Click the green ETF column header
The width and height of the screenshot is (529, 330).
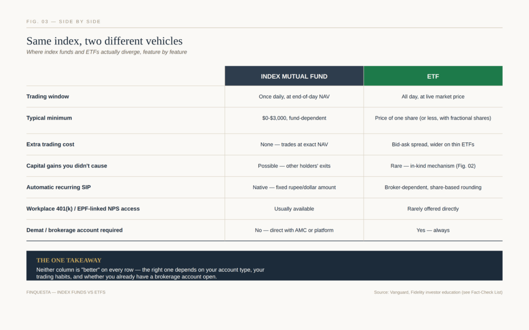[433, 76]
